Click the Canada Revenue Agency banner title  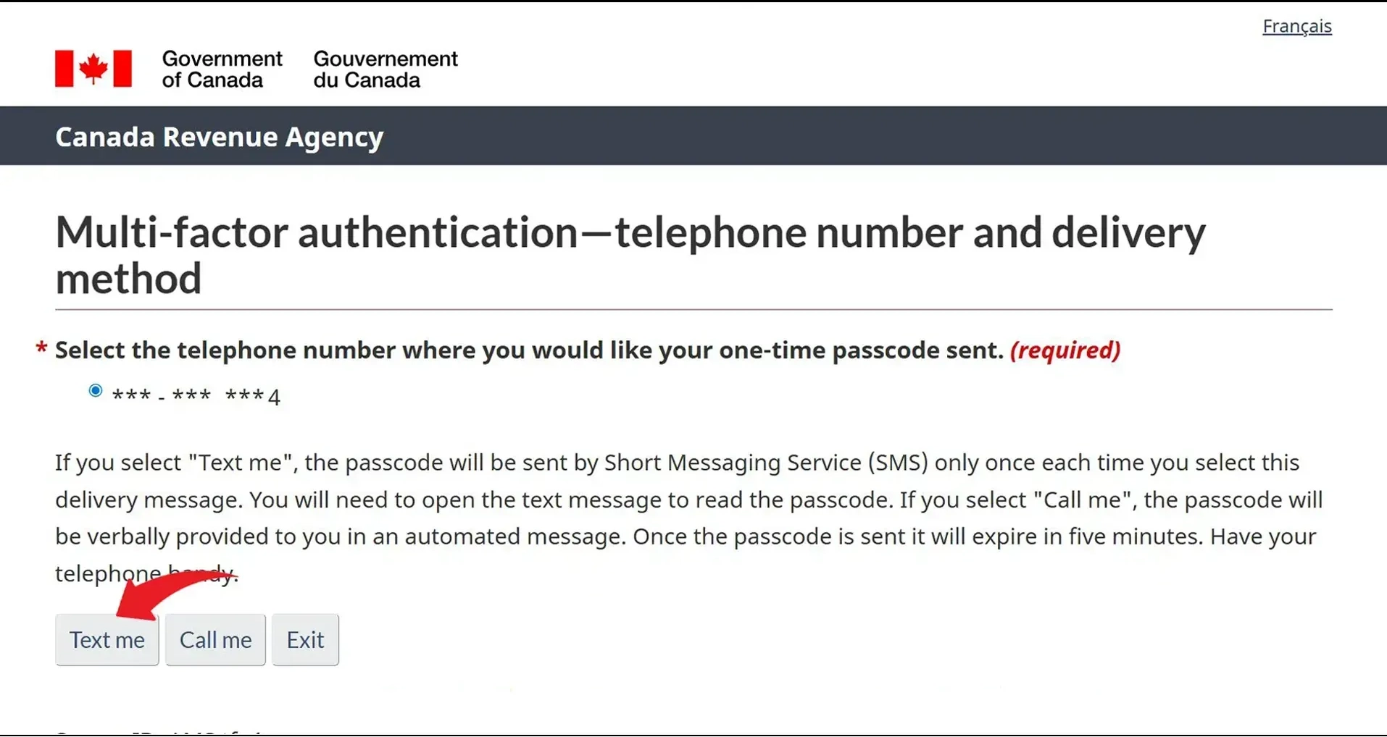click(x=219, y=137)
